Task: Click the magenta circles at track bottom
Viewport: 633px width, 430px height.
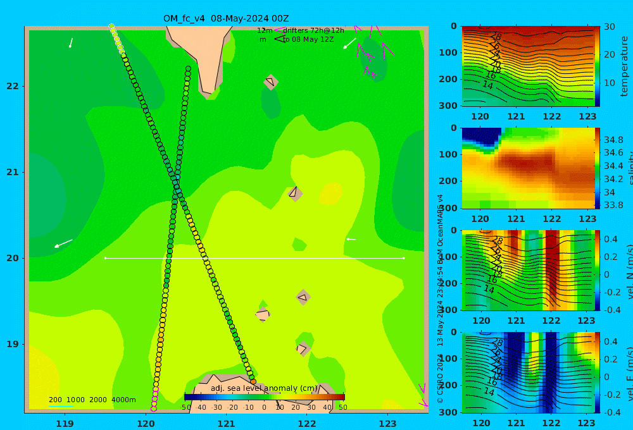Action: [154, 399]
